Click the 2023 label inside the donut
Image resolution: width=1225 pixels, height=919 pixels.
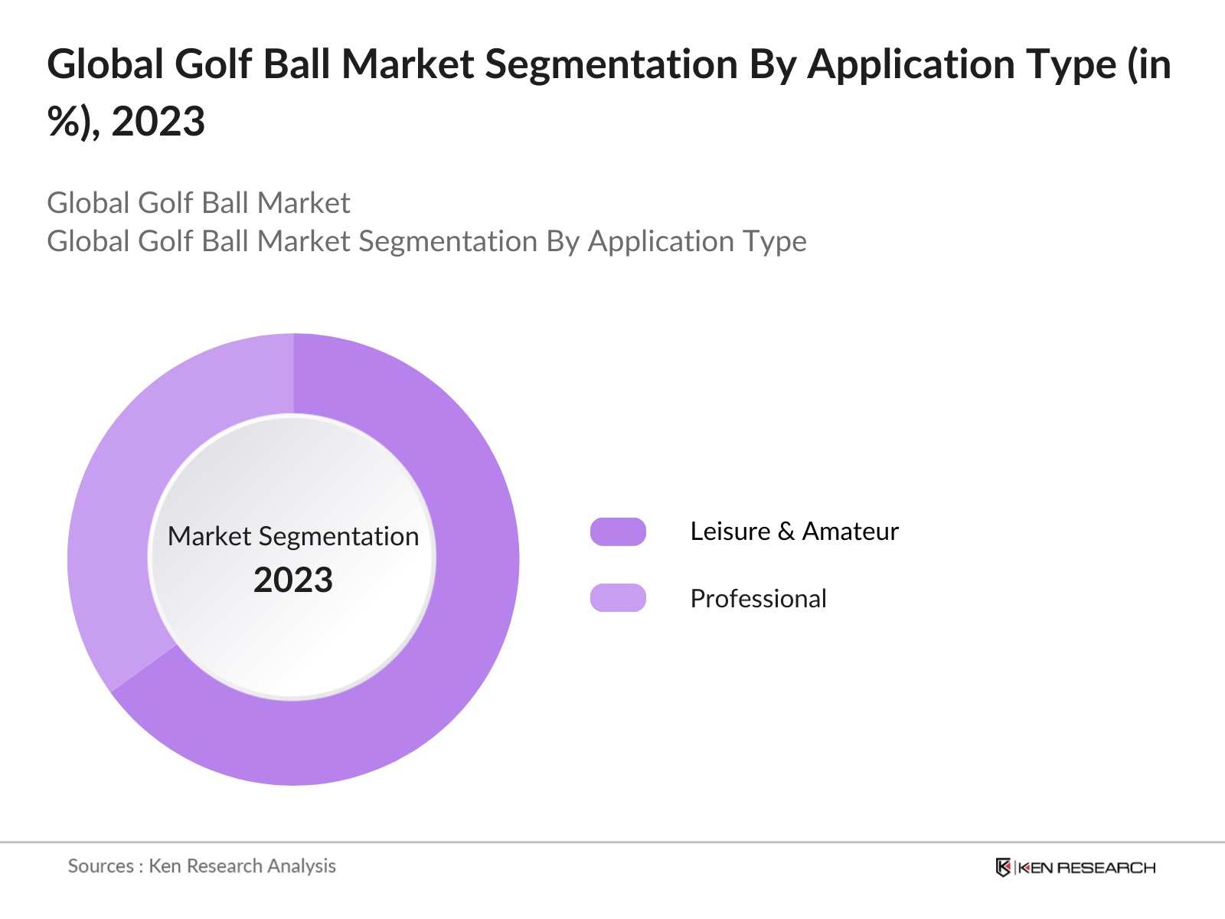295,581
